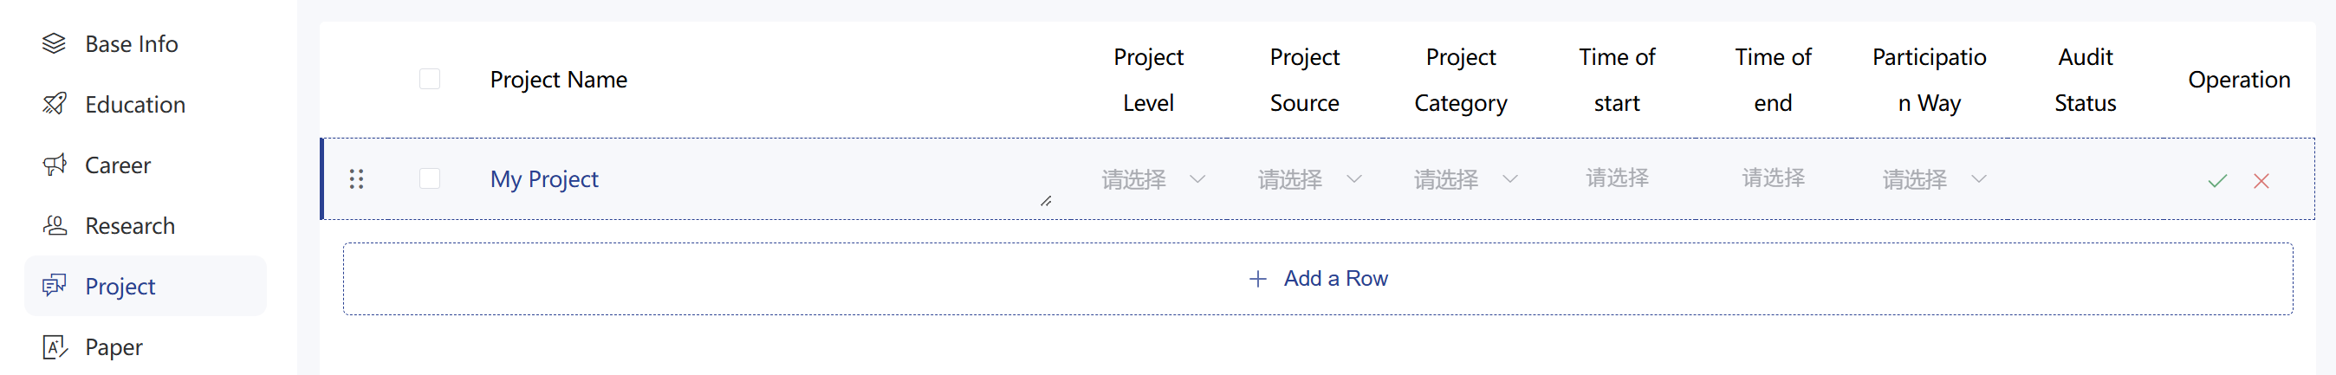Click the Research person icon

(x=55, y=225)
